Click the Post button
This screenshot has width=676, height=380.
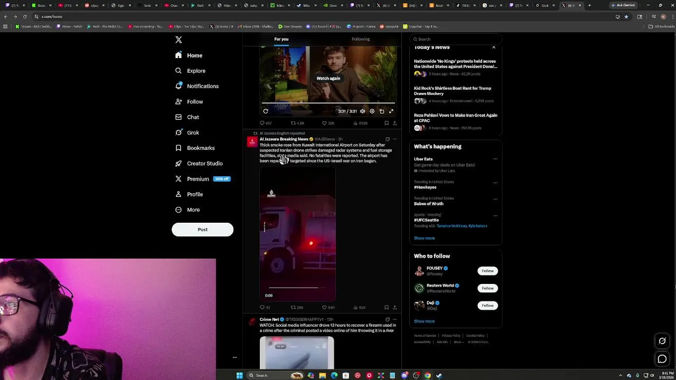[x=202, y=230]
